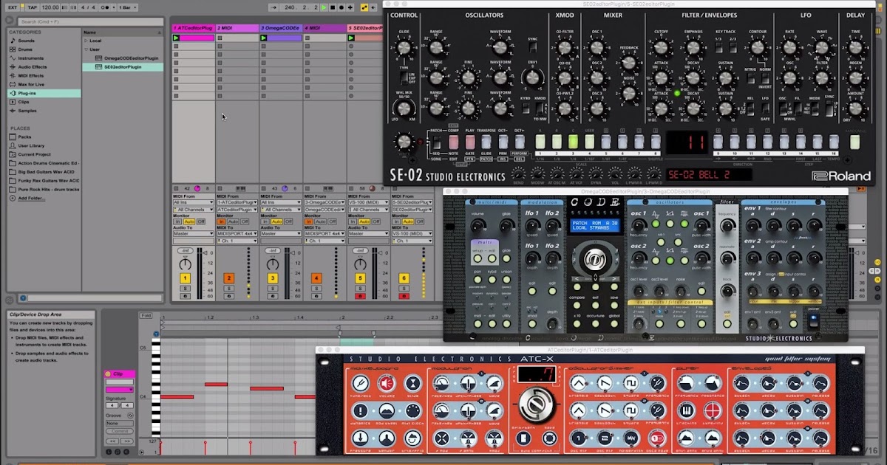The image size is (887, 465).
Task: Click the Max for Live category icon
Action: 13,84
